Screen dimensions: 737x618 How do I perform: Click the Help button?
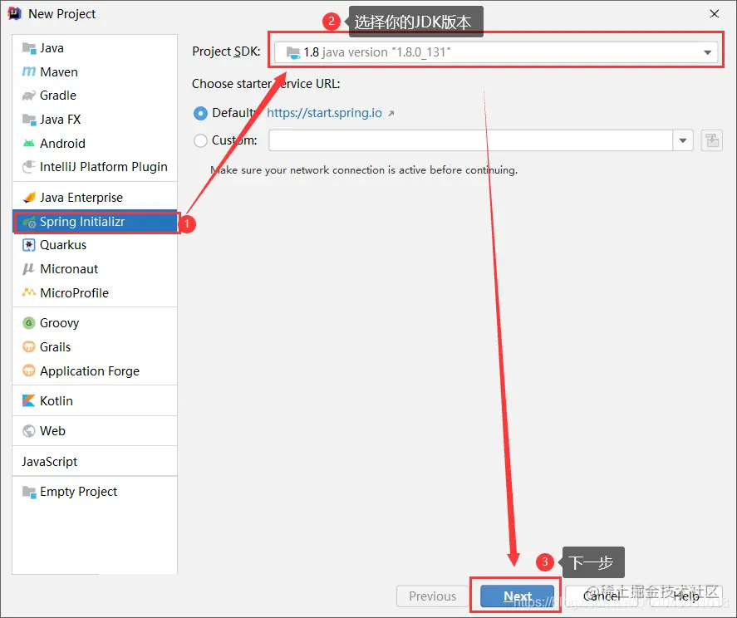tap(686, 596)
